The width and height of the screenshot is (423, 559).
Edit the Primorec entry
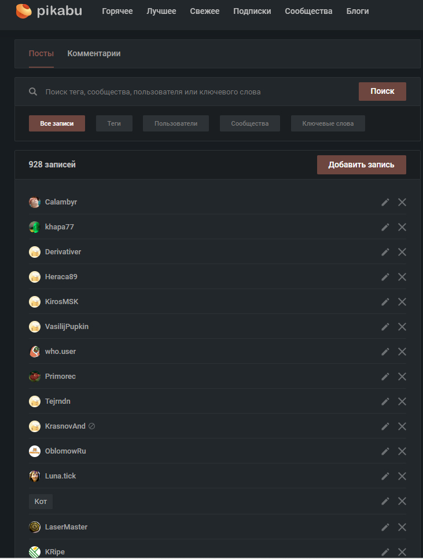click(385, 377)
